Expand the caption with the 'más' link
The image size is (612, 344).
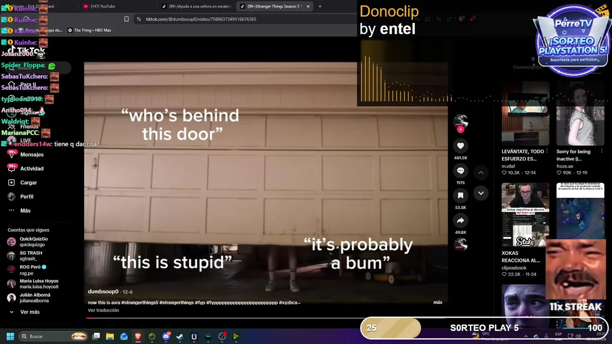437,302
